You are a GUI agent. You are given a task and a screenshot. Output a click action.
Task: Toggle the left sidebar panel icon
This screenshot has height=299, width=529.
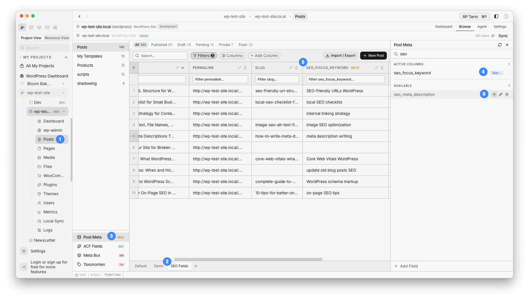click(x=496, y=16)
